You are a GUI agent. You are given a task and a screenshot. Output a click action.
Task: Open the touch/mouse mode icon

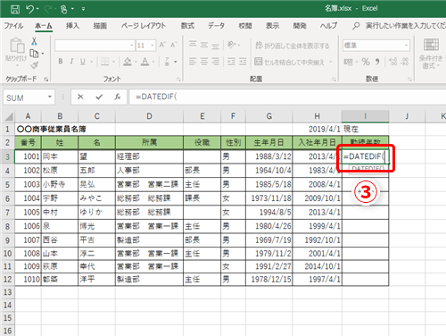point(63,9)
